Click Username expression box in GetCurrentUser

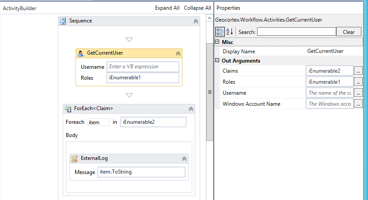click(x=143, y=67)
